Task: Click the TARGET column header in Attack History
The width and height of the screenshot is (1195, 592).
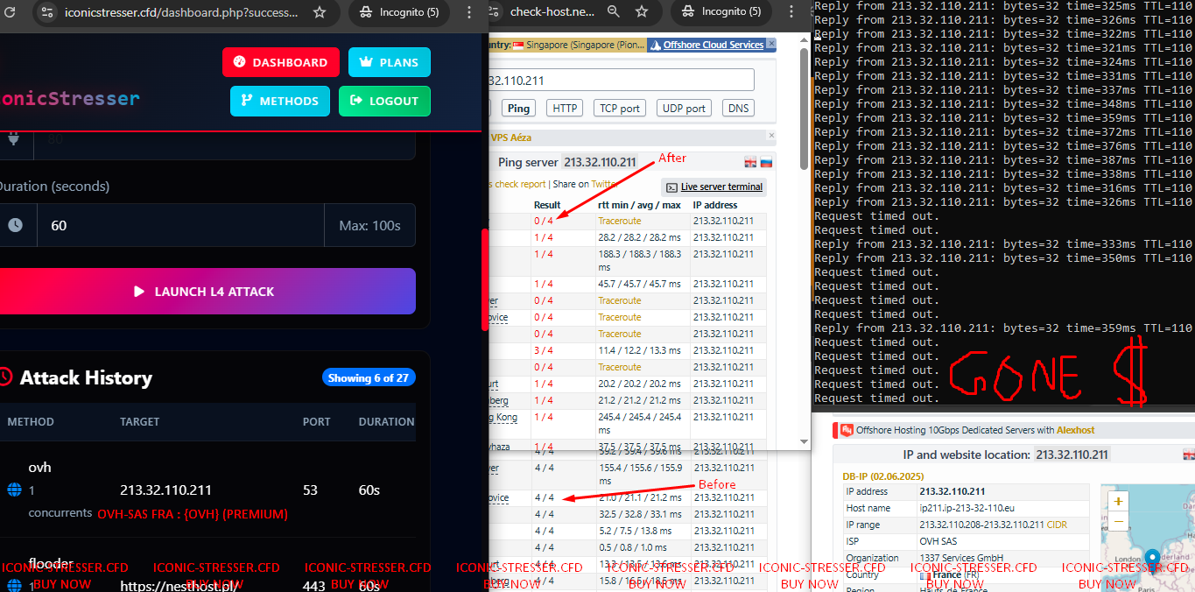Action: [139, 421]
